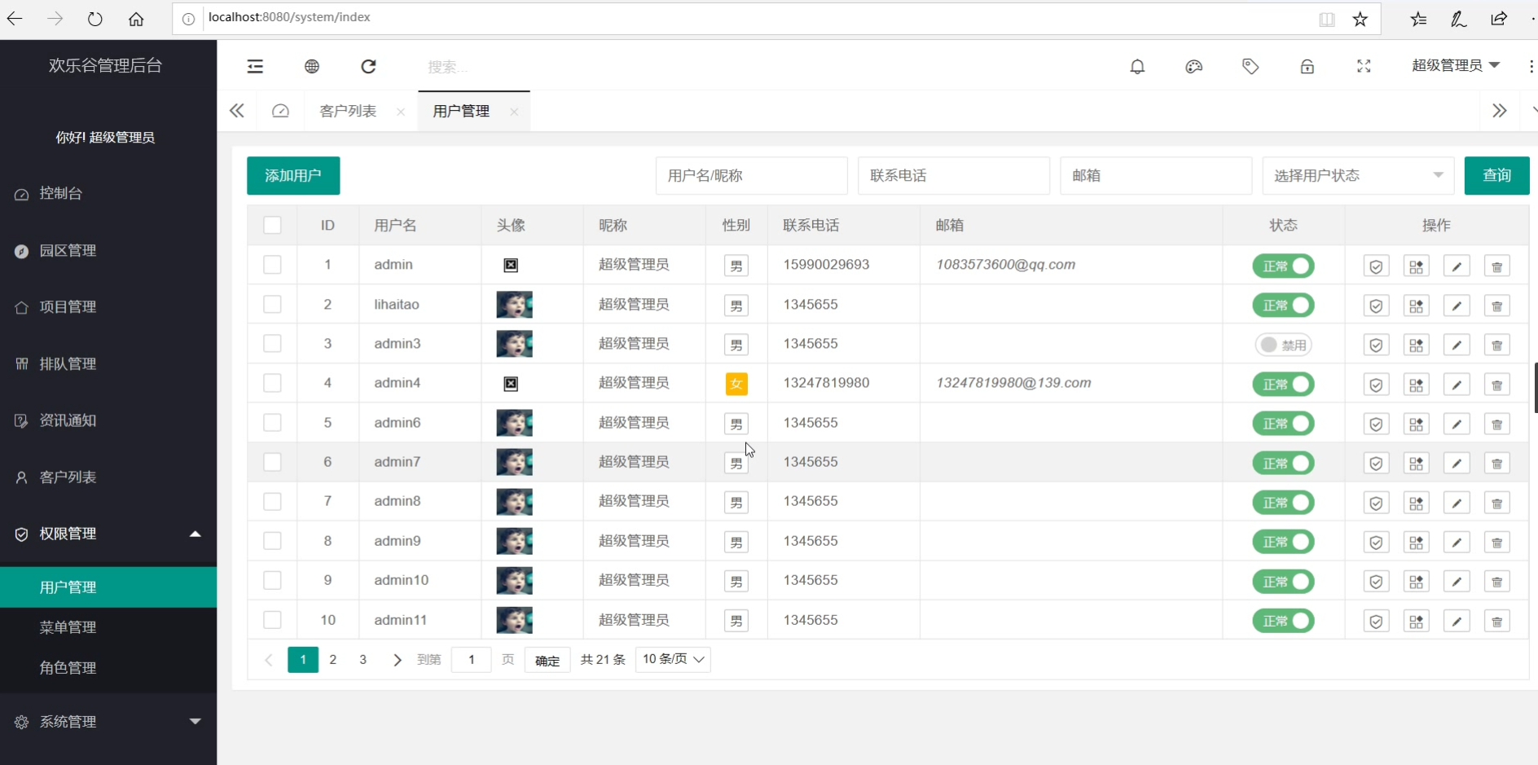Close the 用户管理 tab
Image resolution: width=1538 pixels, height=765 pixels.
(x=514, y=112)
